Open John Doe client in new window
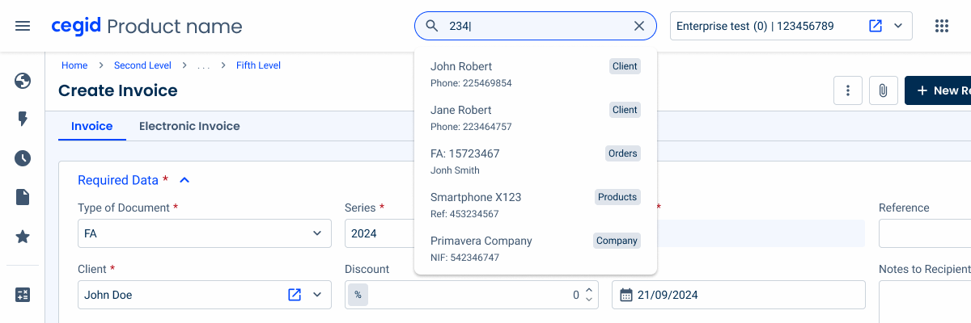Image resolution: width=971 pixels, height=323 pixels. pyautogui.click(x=295, y=295)
